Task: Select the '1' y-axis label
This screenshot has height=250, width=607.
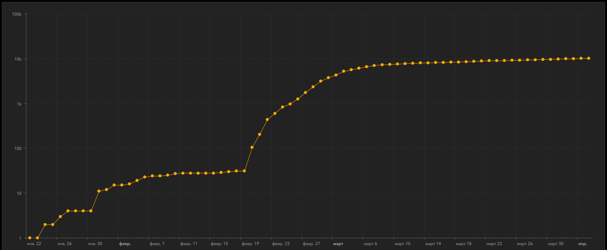Action: [x=21, y=238]
